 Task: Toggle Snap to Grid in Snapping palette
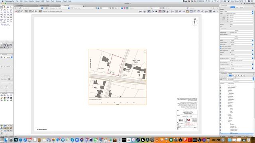(2, 45)
